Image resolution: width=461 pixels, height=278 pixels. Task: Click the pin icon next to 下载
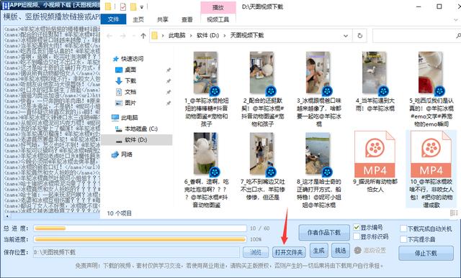tap(169, 81)
